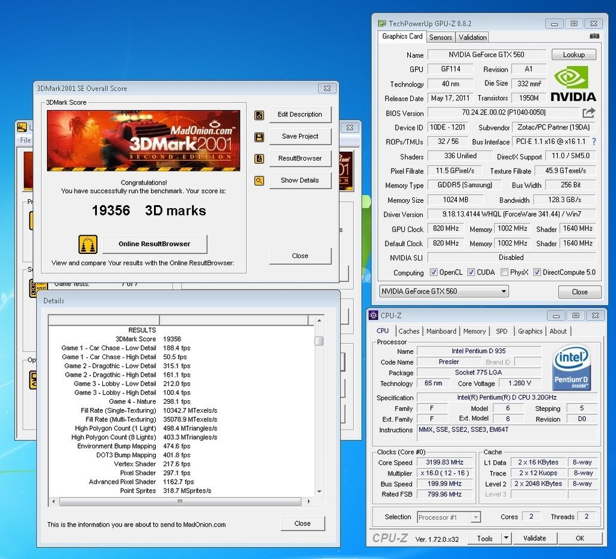
Task: Open the SPD tab in CPU-Z
Action: click(501, 331)
